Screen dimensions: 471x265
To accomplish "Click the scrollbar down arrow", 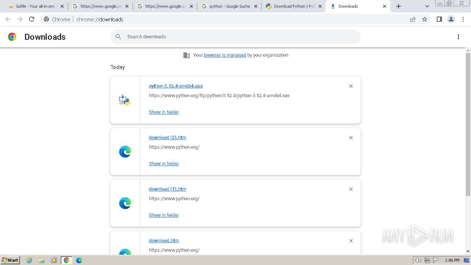I will (468, 251).
